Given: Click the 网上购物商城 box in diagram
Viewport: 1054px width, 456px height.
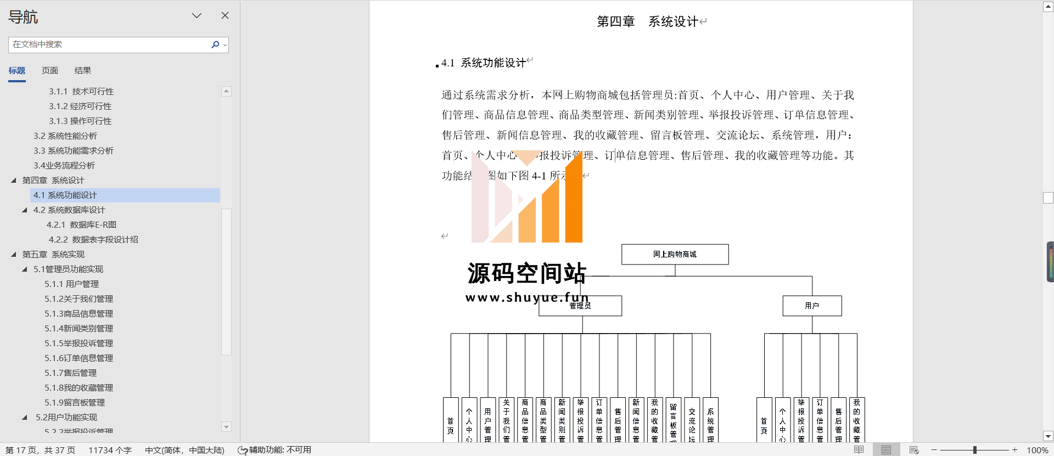Looking at the screenshot, I should tap(675, 254).
